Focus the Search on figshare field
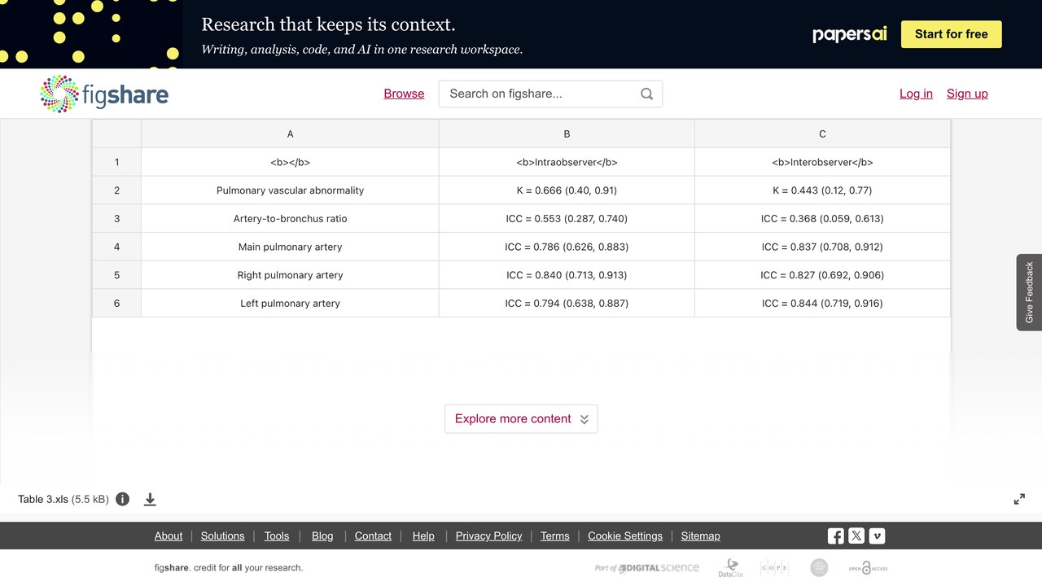 point(550,94)
